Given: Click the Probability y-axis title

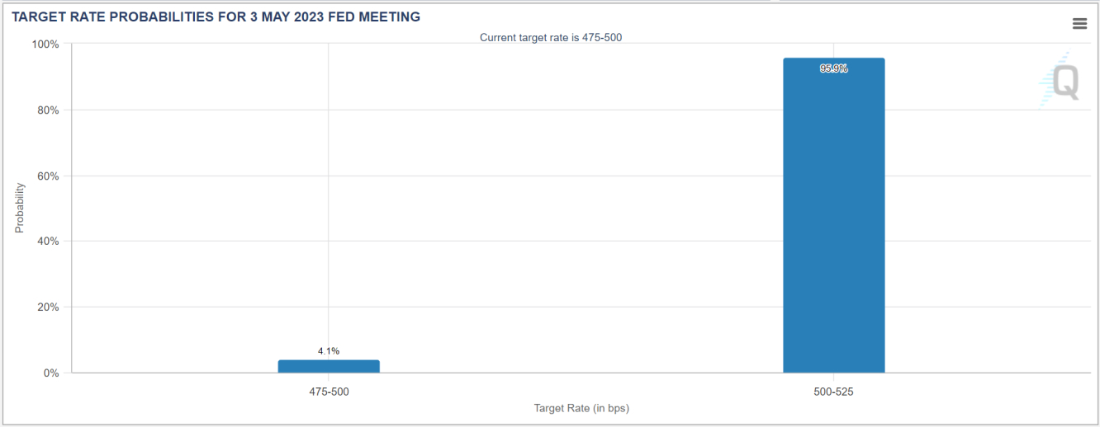Looking at the screenshot, I should coord(20,208).
